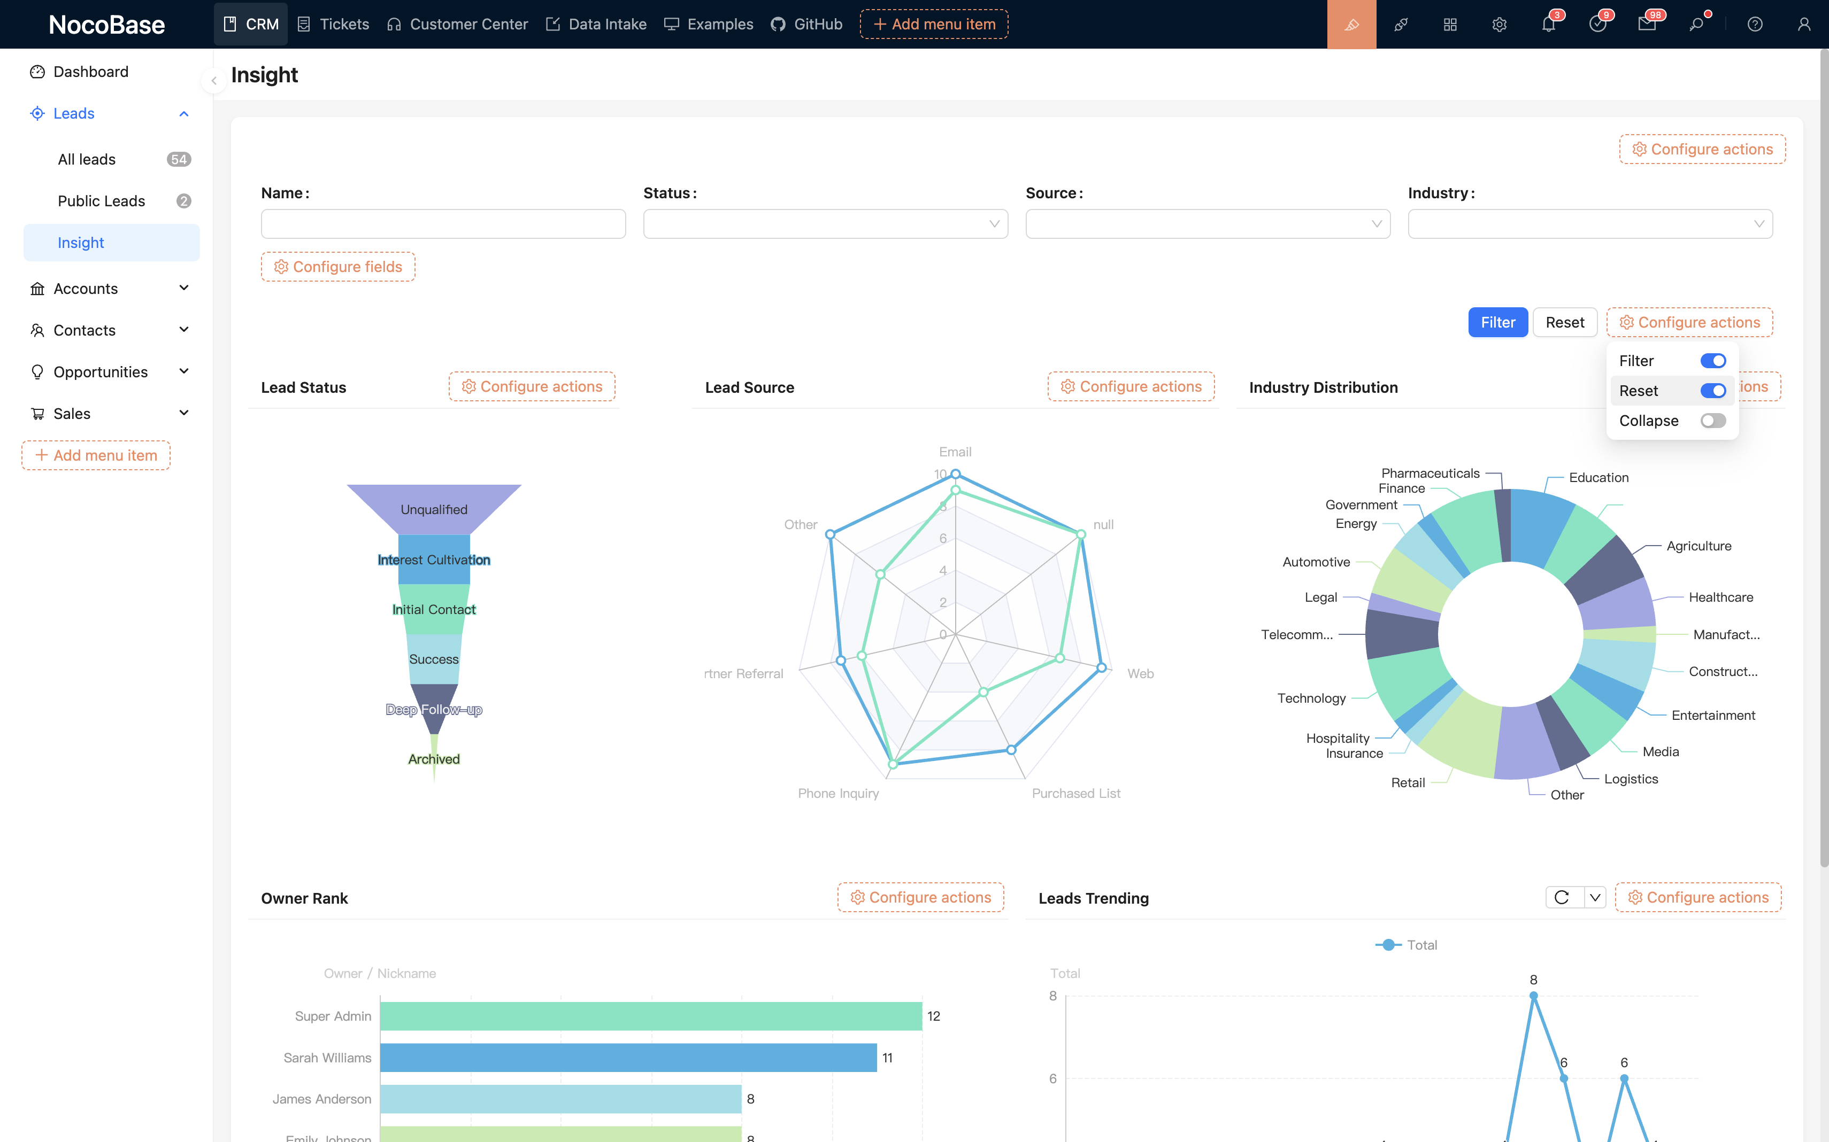Disable the Filter action switch
This screenshot has width=1829, height=1142.
[x=1712, y=361]
